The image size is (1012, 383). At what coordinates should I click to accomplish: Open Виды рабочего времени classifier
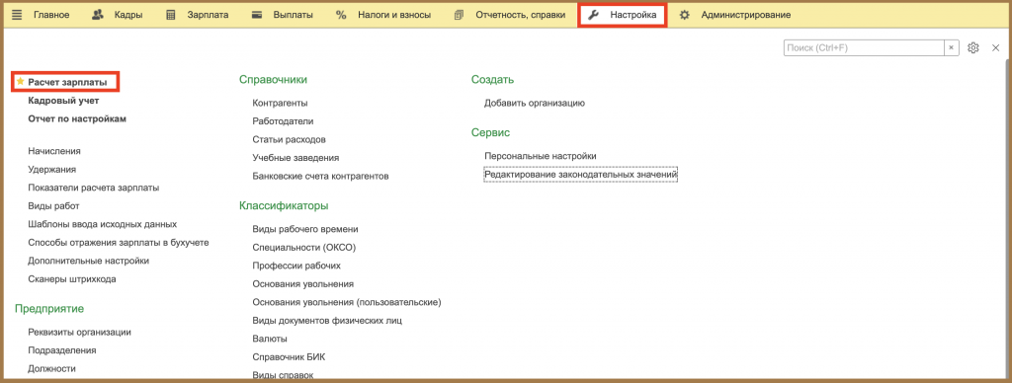click(305, 230)
